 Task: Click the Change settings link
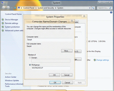[x=102, y=60]
